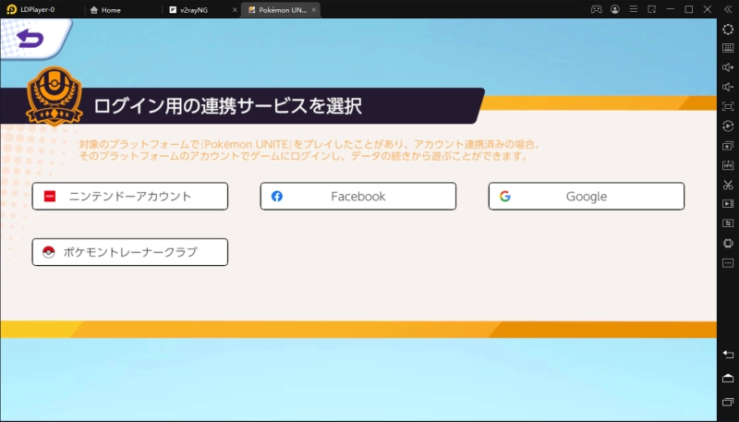The image size is (739, 422).
Task: Open LDPlayer settings gear in sidebar
Action: click(728, 30)
